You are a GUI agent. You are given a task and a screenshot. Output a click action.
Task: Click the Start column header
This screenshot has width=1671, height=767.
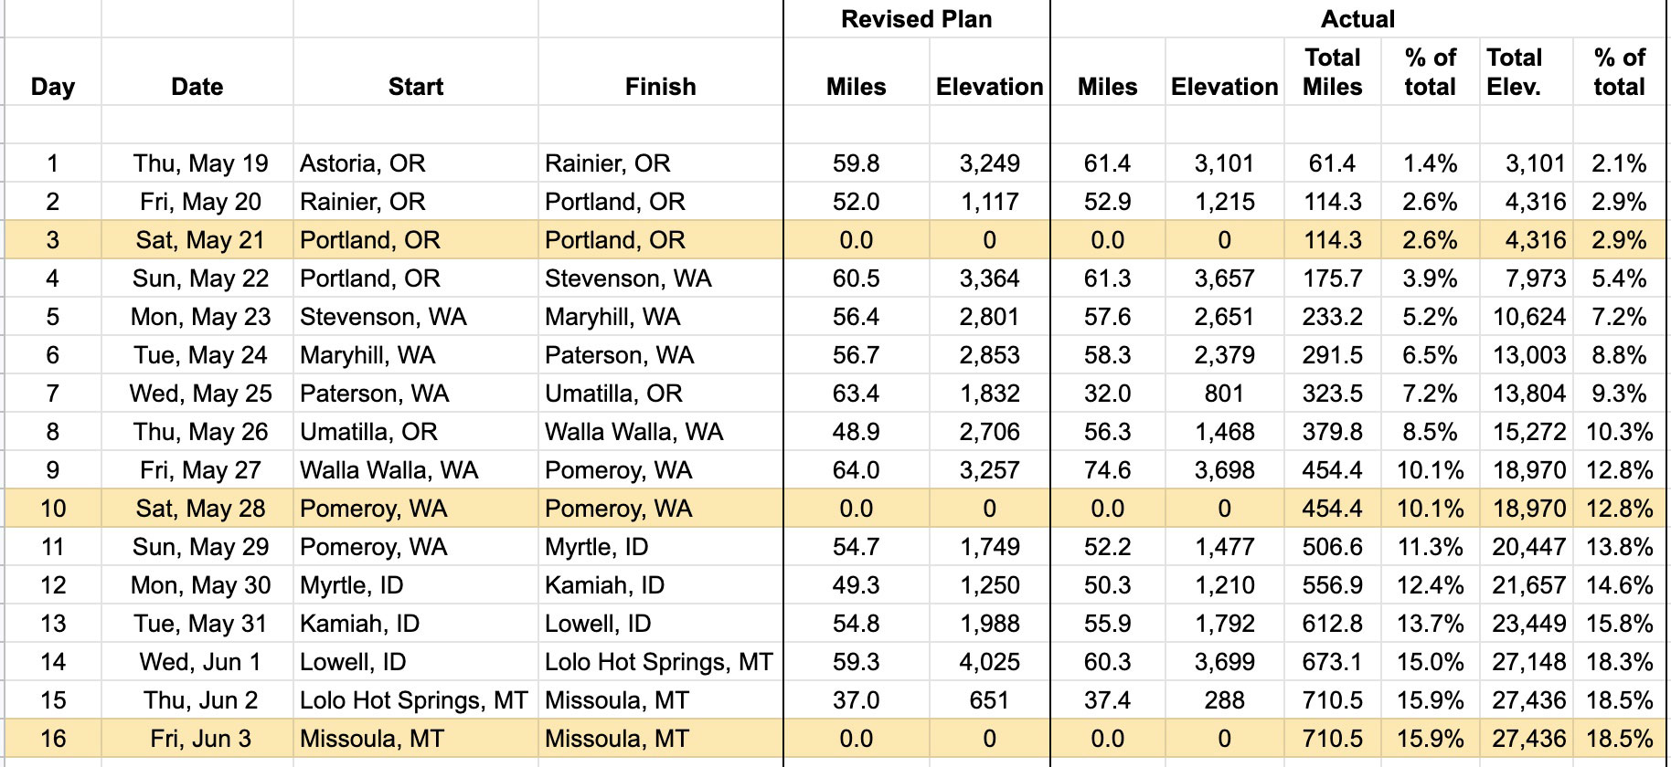[x=415, y=87]
